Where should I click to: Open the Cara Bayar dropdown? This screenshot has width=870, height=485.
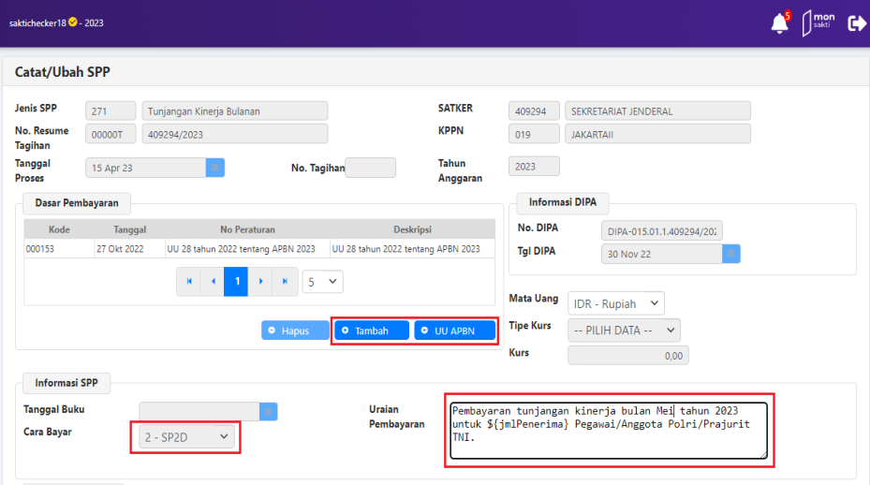point(184,436)
